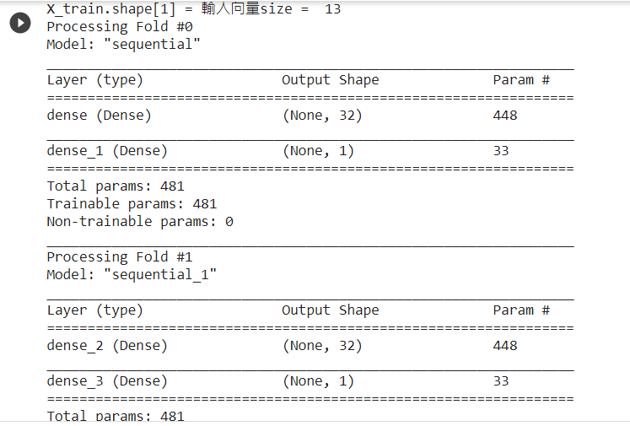The height and width of the screenshot is (426, 630).
Task: Click the 'dense_2 (Dense)' layer row
Action: pos(107,345)
